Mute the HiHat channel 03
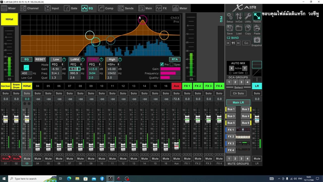The height and width of the screenshot is (182, 323). [x=27, y=159]
